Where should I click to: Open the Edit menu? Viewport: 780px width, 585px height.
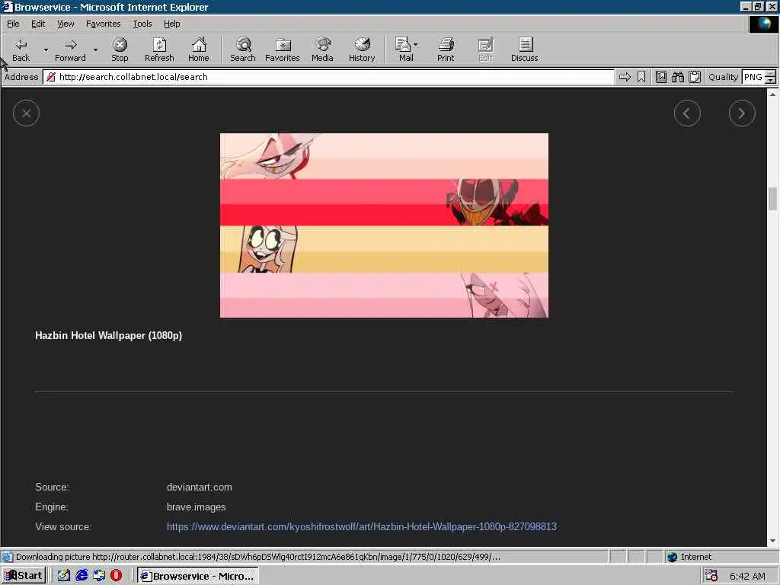click(x=38, y=24)
